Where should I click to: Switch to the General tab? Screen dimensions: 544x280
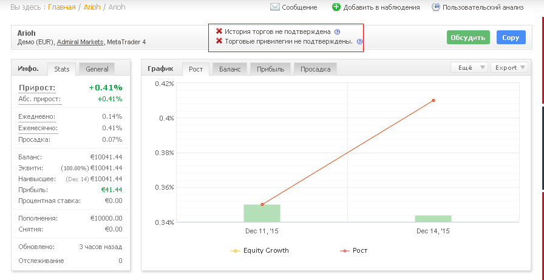97,69
